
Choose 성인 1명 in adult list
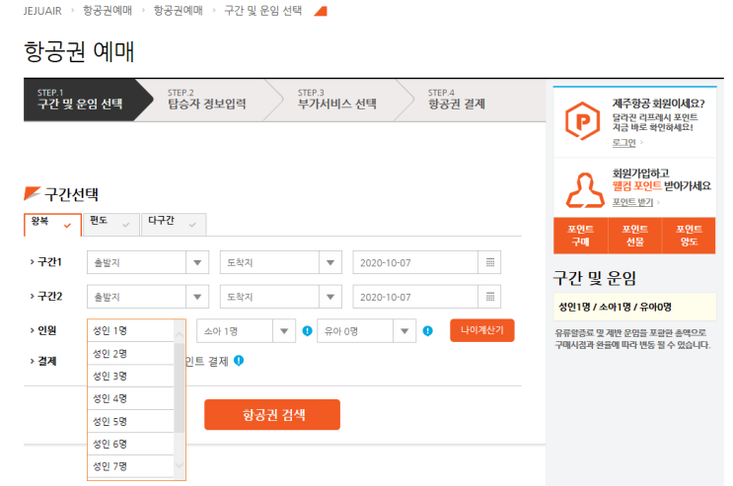pos(131,331)
